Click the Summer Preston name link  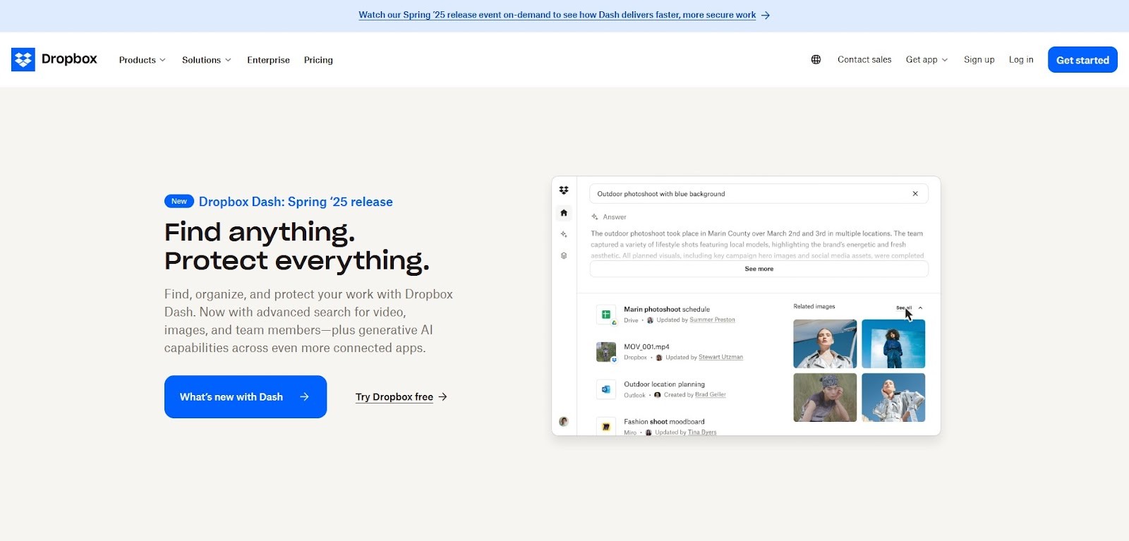[x=712, y=320]
